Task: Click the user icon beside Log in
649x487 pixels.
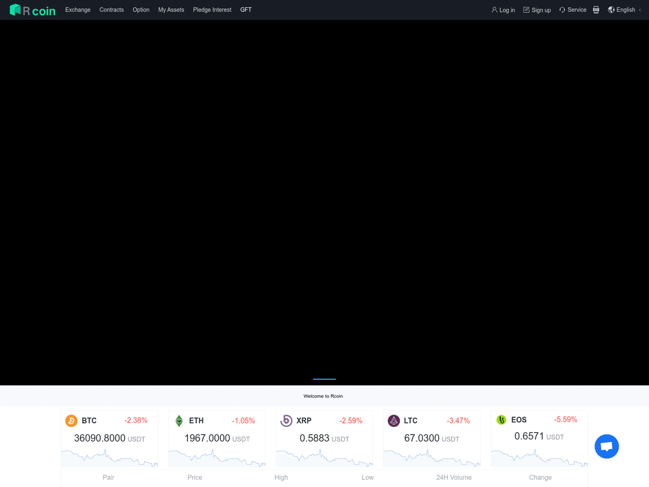Action: (x=494, y=10)
